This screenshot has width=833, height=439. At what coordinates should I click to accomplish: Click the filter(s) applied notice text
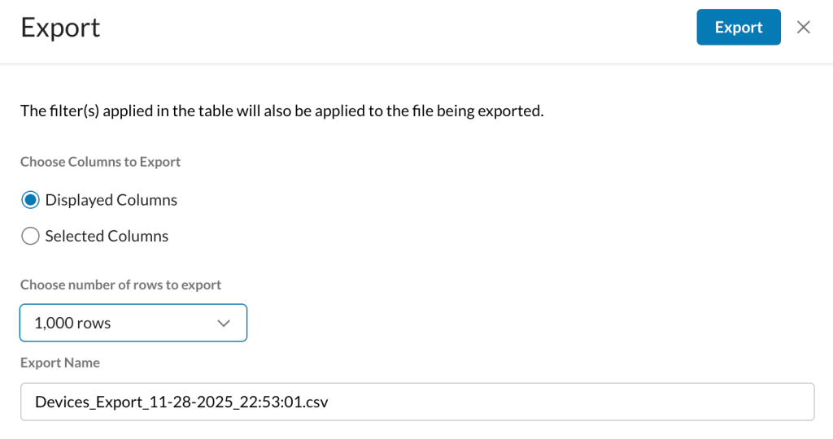click(x=282, y=111)
